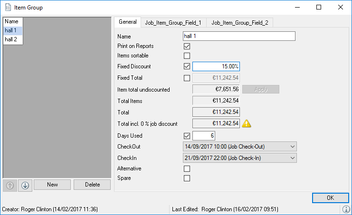Screen dimensions: 352x215
Task: Click the yellow warning triangle icon
Action: coord(247,123)
